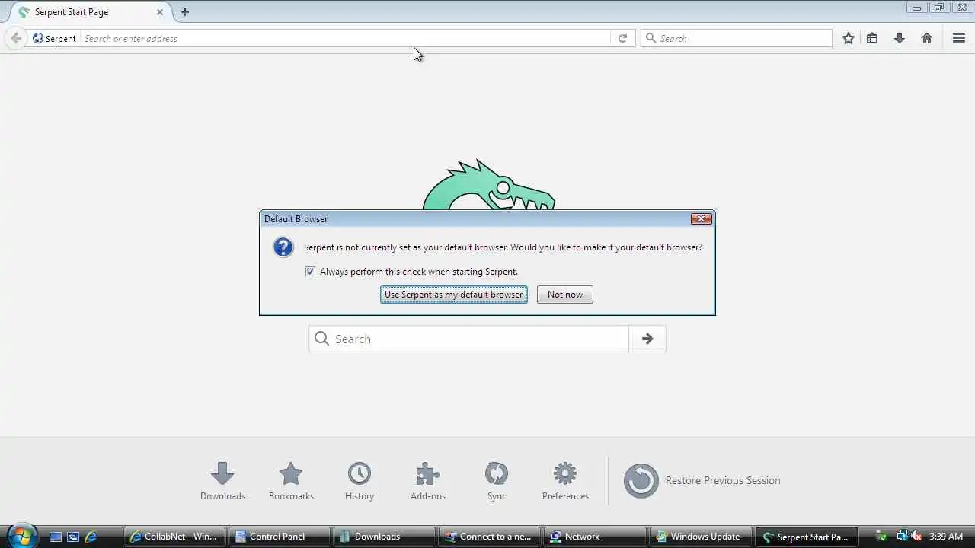
Task: Click Use Serpent as my default browser
Action: 454,295
